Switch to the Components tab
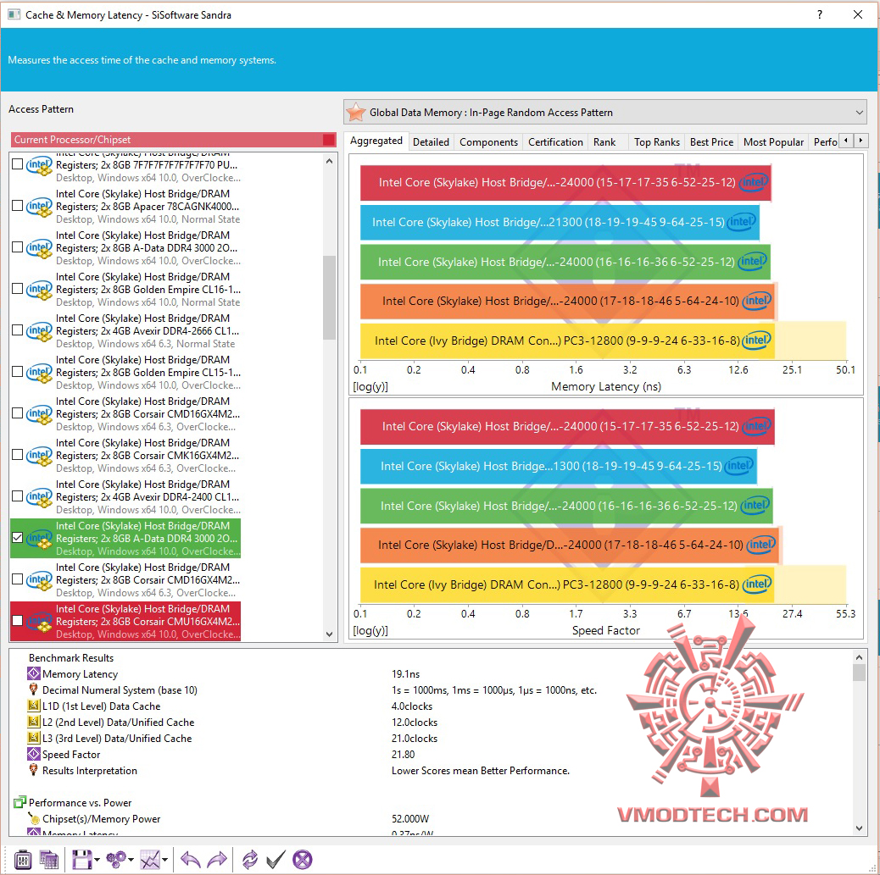 point(488,142)
